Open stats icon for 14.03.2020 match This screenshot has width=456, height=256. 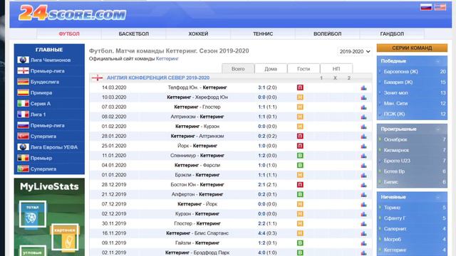[363, 87]
